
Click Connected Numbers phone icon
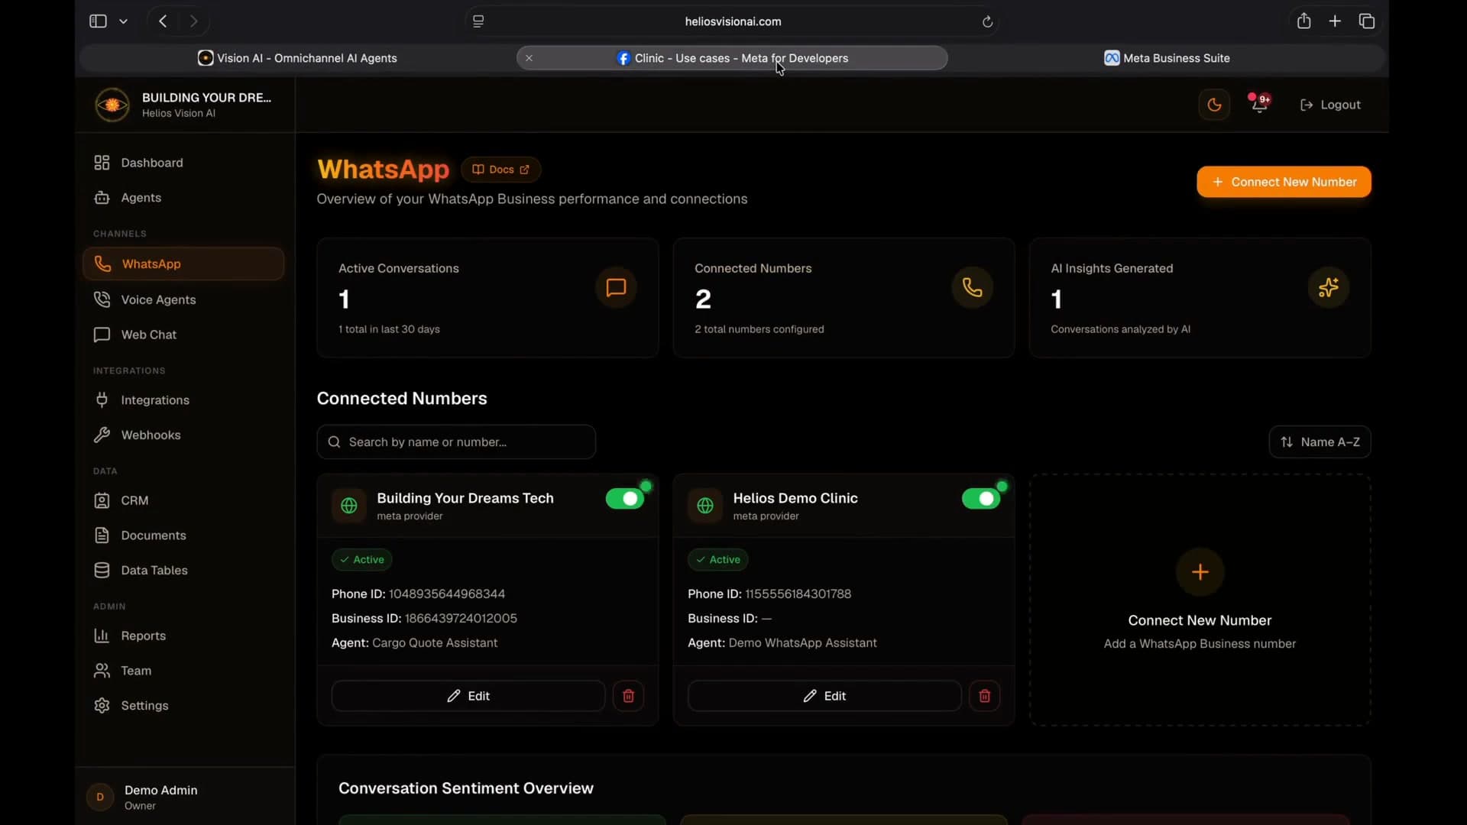pyautogui.click(x=972, y=287)
